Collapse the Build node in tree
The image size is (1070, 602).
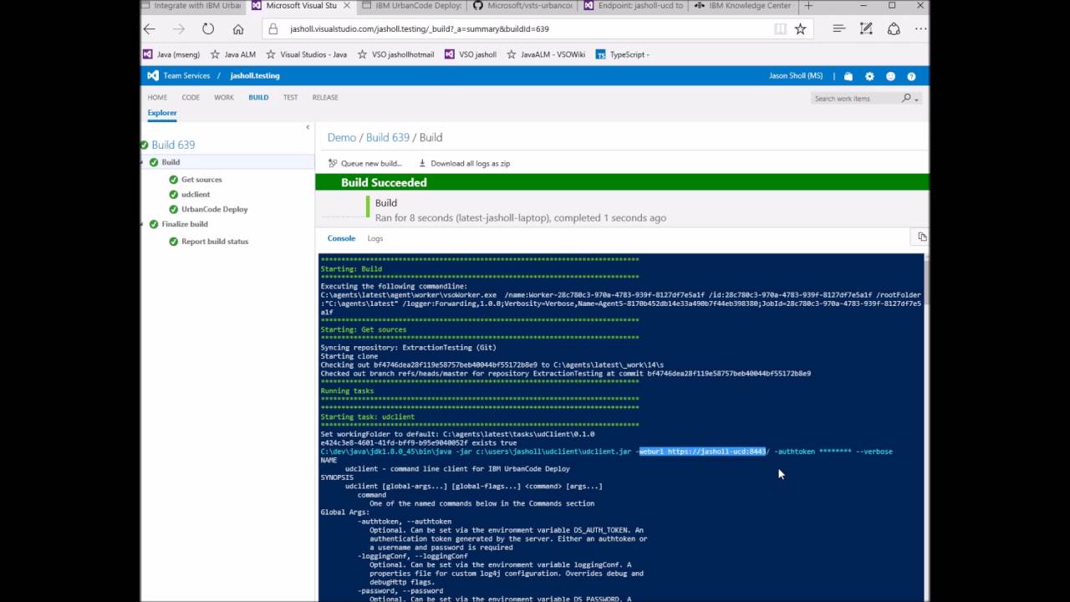coord(142,162)
